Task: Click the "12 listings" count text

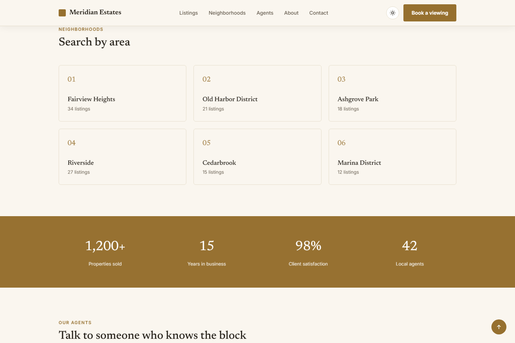Action: pyautogui.click(x=348, y=172)
